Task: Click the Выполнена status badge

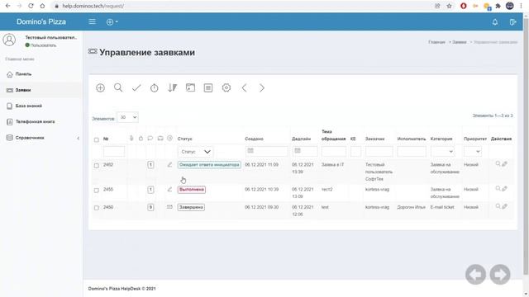Action: pyautogui.click(x=192, y=189)
